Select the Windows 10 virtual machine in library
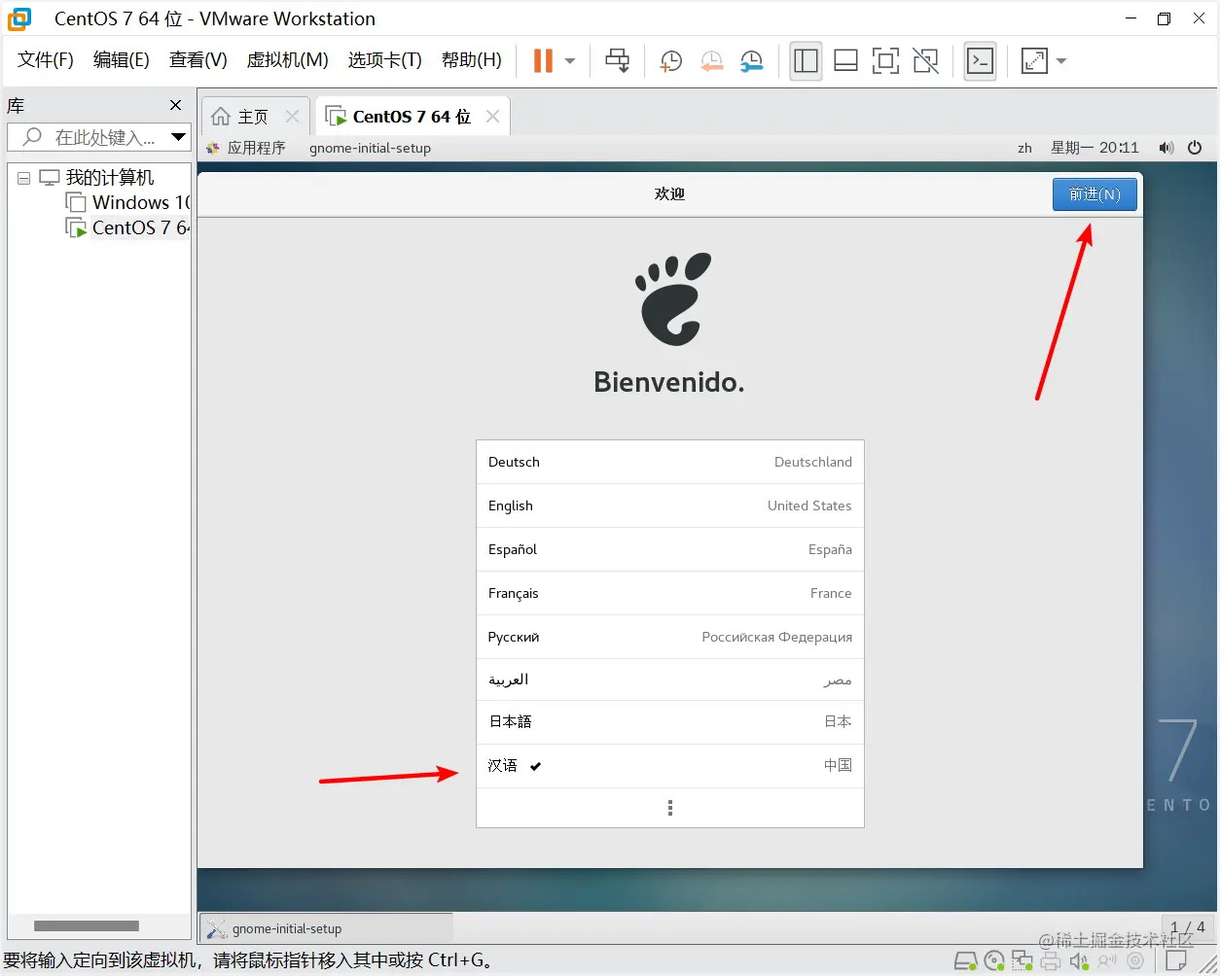This screenshot has width=1220, height=976. coord(127,202)
